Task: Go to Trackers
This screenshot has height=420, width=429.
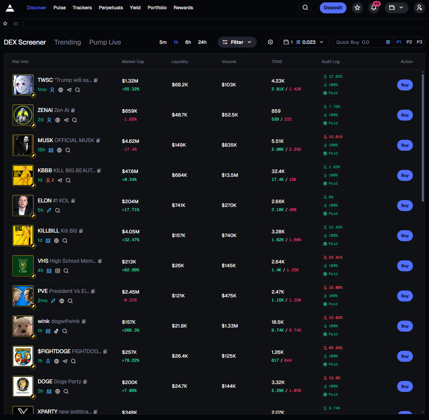Action: pos(82,8)
